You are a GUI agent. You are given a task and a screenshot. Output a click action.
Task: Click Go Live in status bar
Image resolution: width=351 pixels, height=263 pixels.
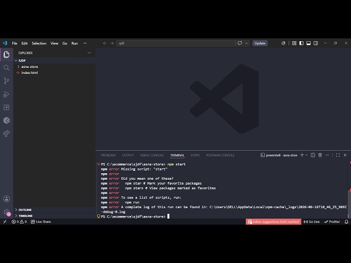(x=312, y=221)
